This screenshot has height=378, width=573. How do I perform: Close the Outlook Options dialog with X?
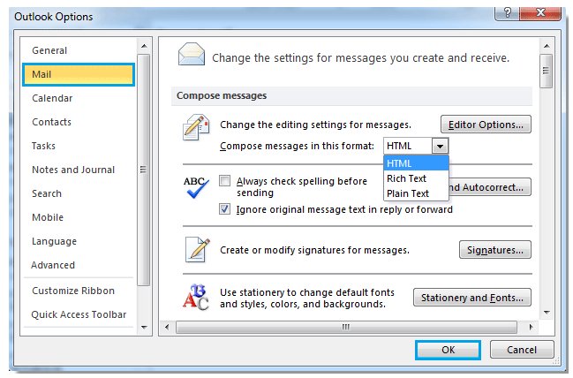pos(540,13)
